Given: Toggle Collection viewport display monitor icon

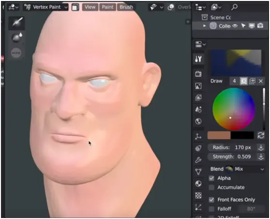Looking at the screenshot, I should 252,26.
